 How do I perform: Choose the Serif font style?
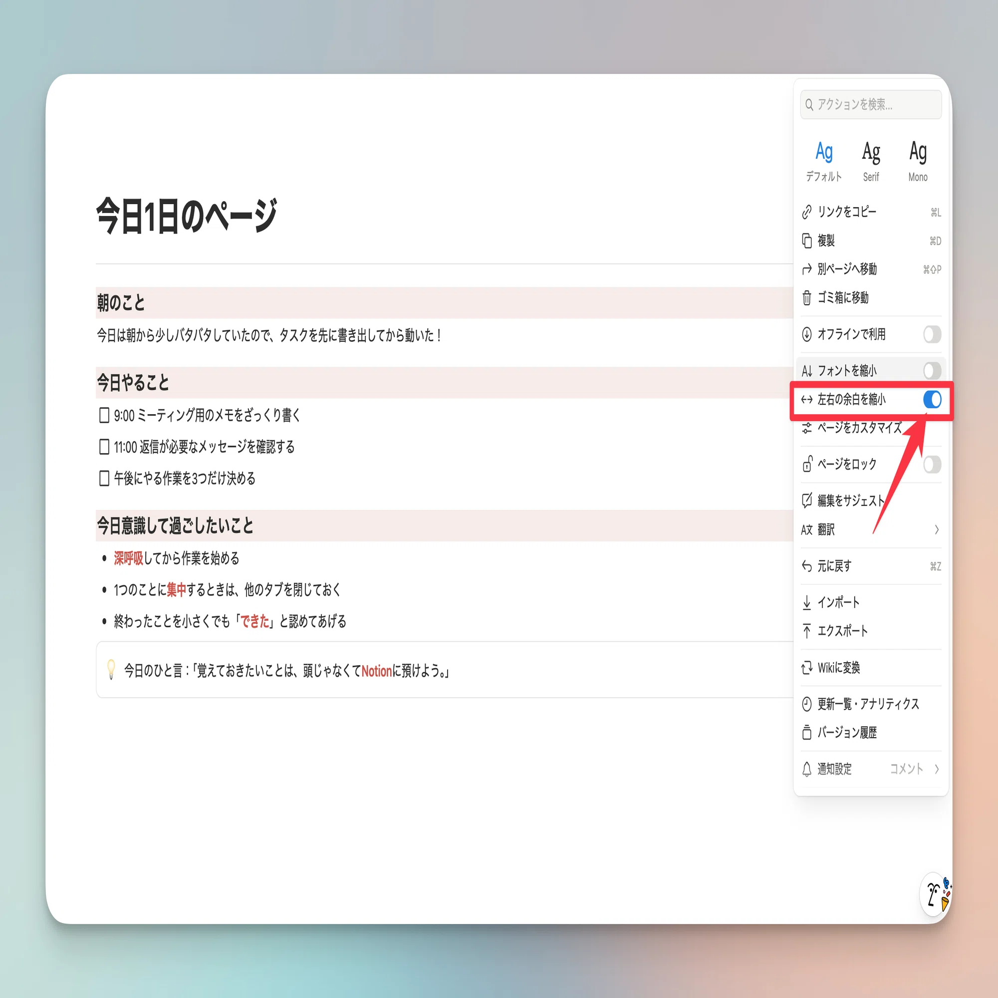pos(871,161)
